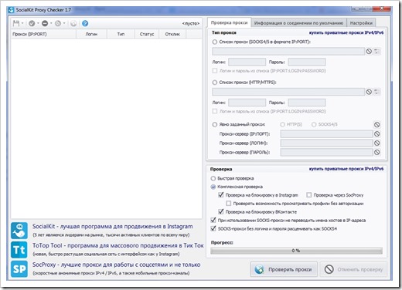Open 'Информация о соединении по умолчанию' tab

click(298, 23)
